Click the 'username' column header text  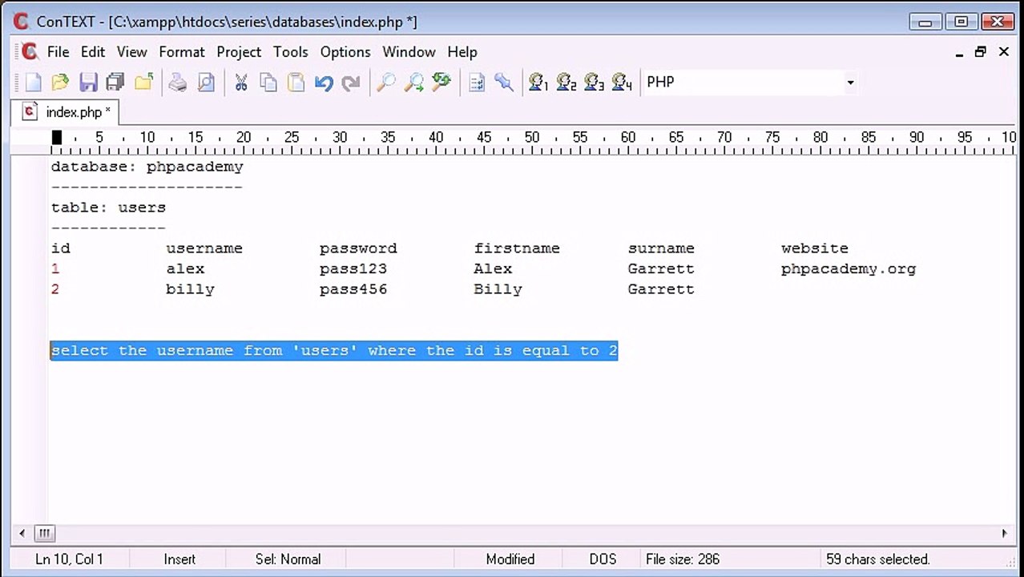[x=204, y=248]
